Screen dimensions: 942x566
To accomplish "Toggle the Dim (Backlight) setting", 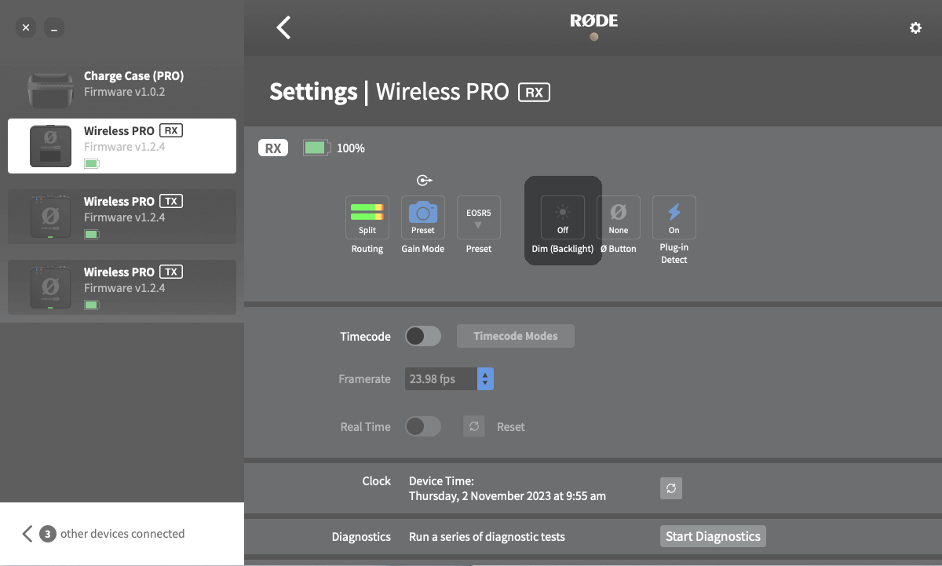I will (563, 217).
